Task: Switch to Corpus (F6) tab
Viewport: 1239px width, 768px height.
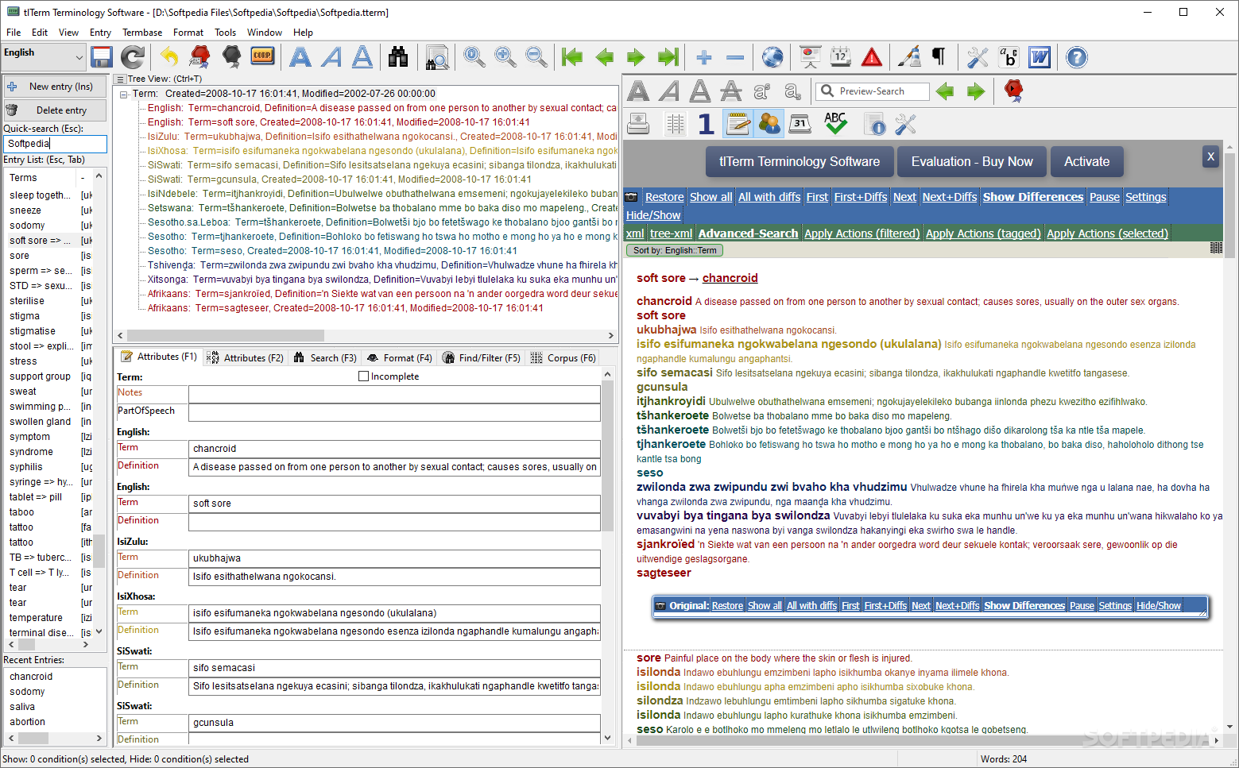Action: [x=563, y=358]
